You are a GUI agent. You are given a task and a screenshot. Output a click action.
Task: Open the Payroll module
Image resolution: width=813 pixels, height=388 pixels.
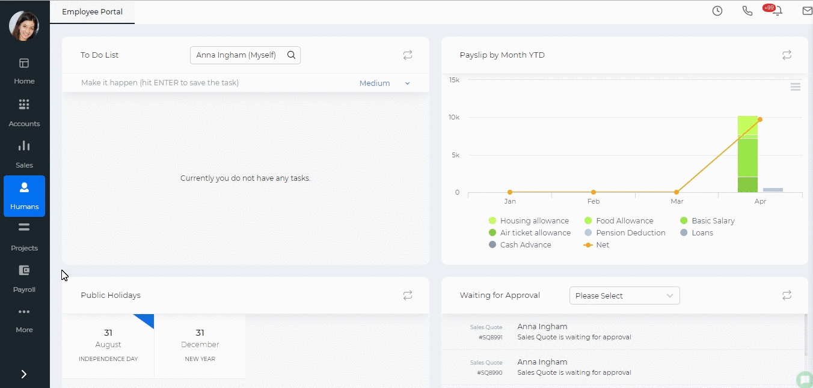tap(24, 279)
